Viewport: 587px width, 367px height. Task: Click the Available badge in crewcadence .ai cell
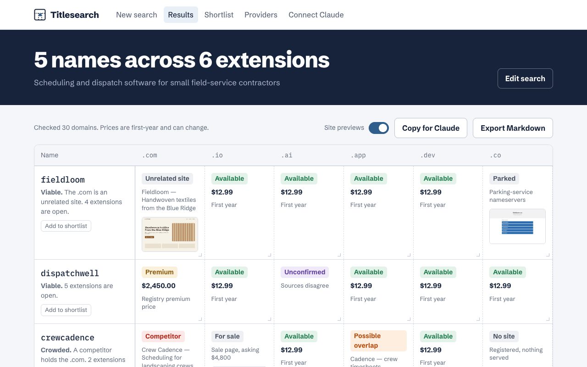point(299,336)
